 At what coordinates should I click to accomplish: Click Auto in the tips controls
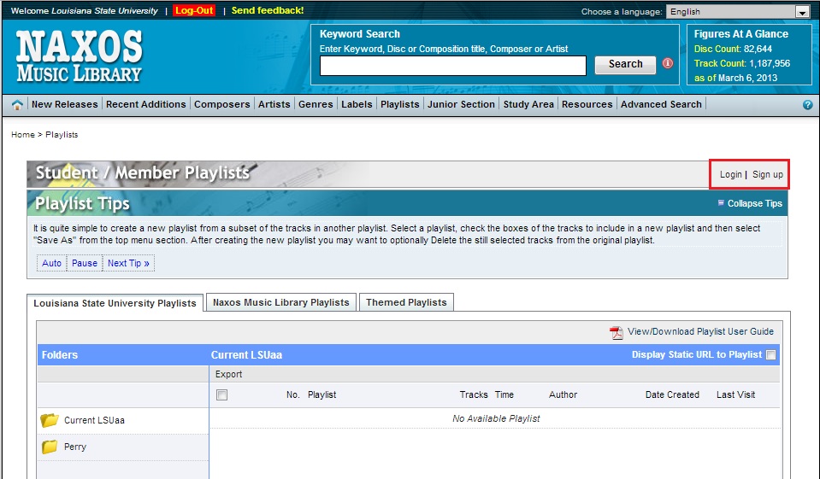click(52, 263)
